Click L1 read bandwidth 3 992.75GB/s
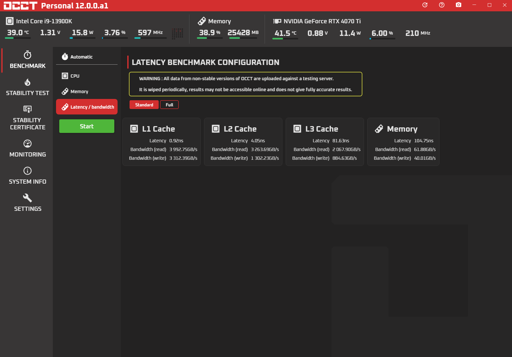This screenshot has width=512, height=357. (183, 149)
